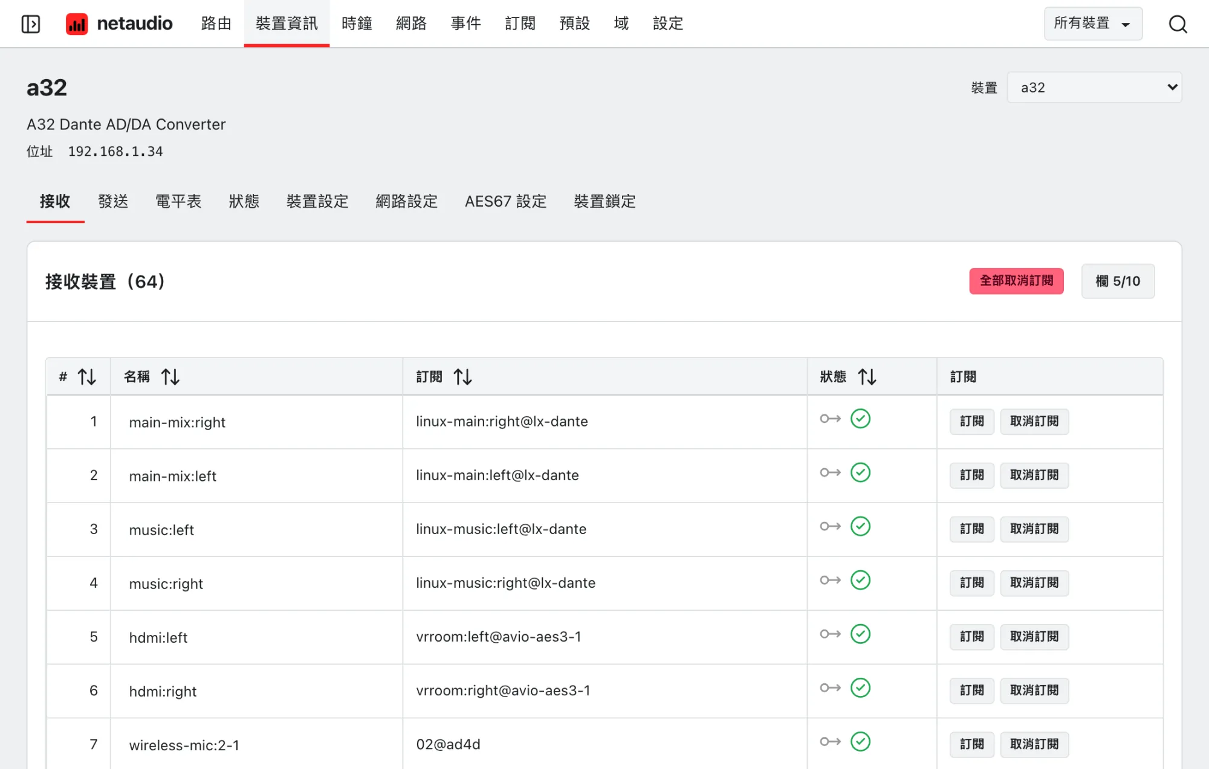Toggle the sidebar panel icon
The image size is (1209, 769).
pyautogui.click(x=31, y=24)
